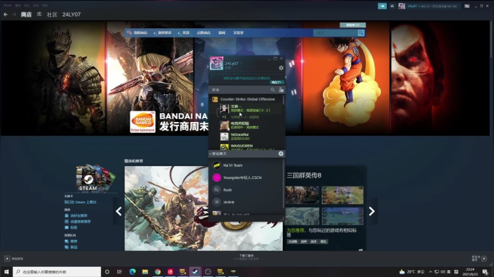Open friends list settings gear
Image resolution: width=494 pixels, height=277 pixels.
(281, 68)
